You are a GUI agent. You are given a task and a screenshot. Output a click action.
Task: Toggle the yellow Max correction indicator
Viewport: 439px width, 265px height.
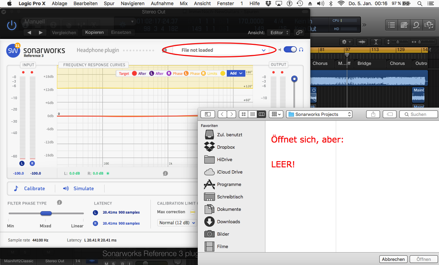[x=193, y=212]
